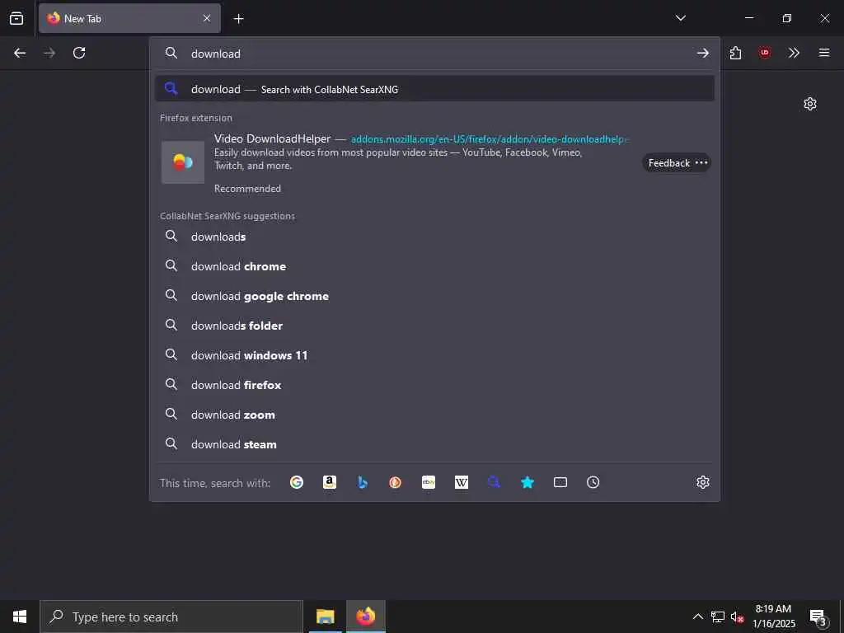Search this time with eBay
This screenshot has width=844, height=633.
pos(429,482)
